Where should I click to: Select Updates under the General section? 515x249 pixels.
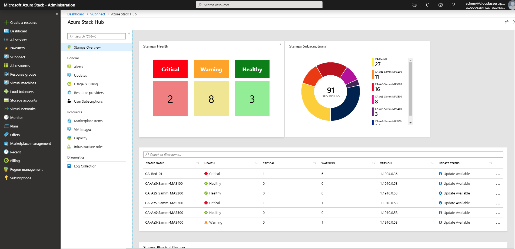pos(80,75)
